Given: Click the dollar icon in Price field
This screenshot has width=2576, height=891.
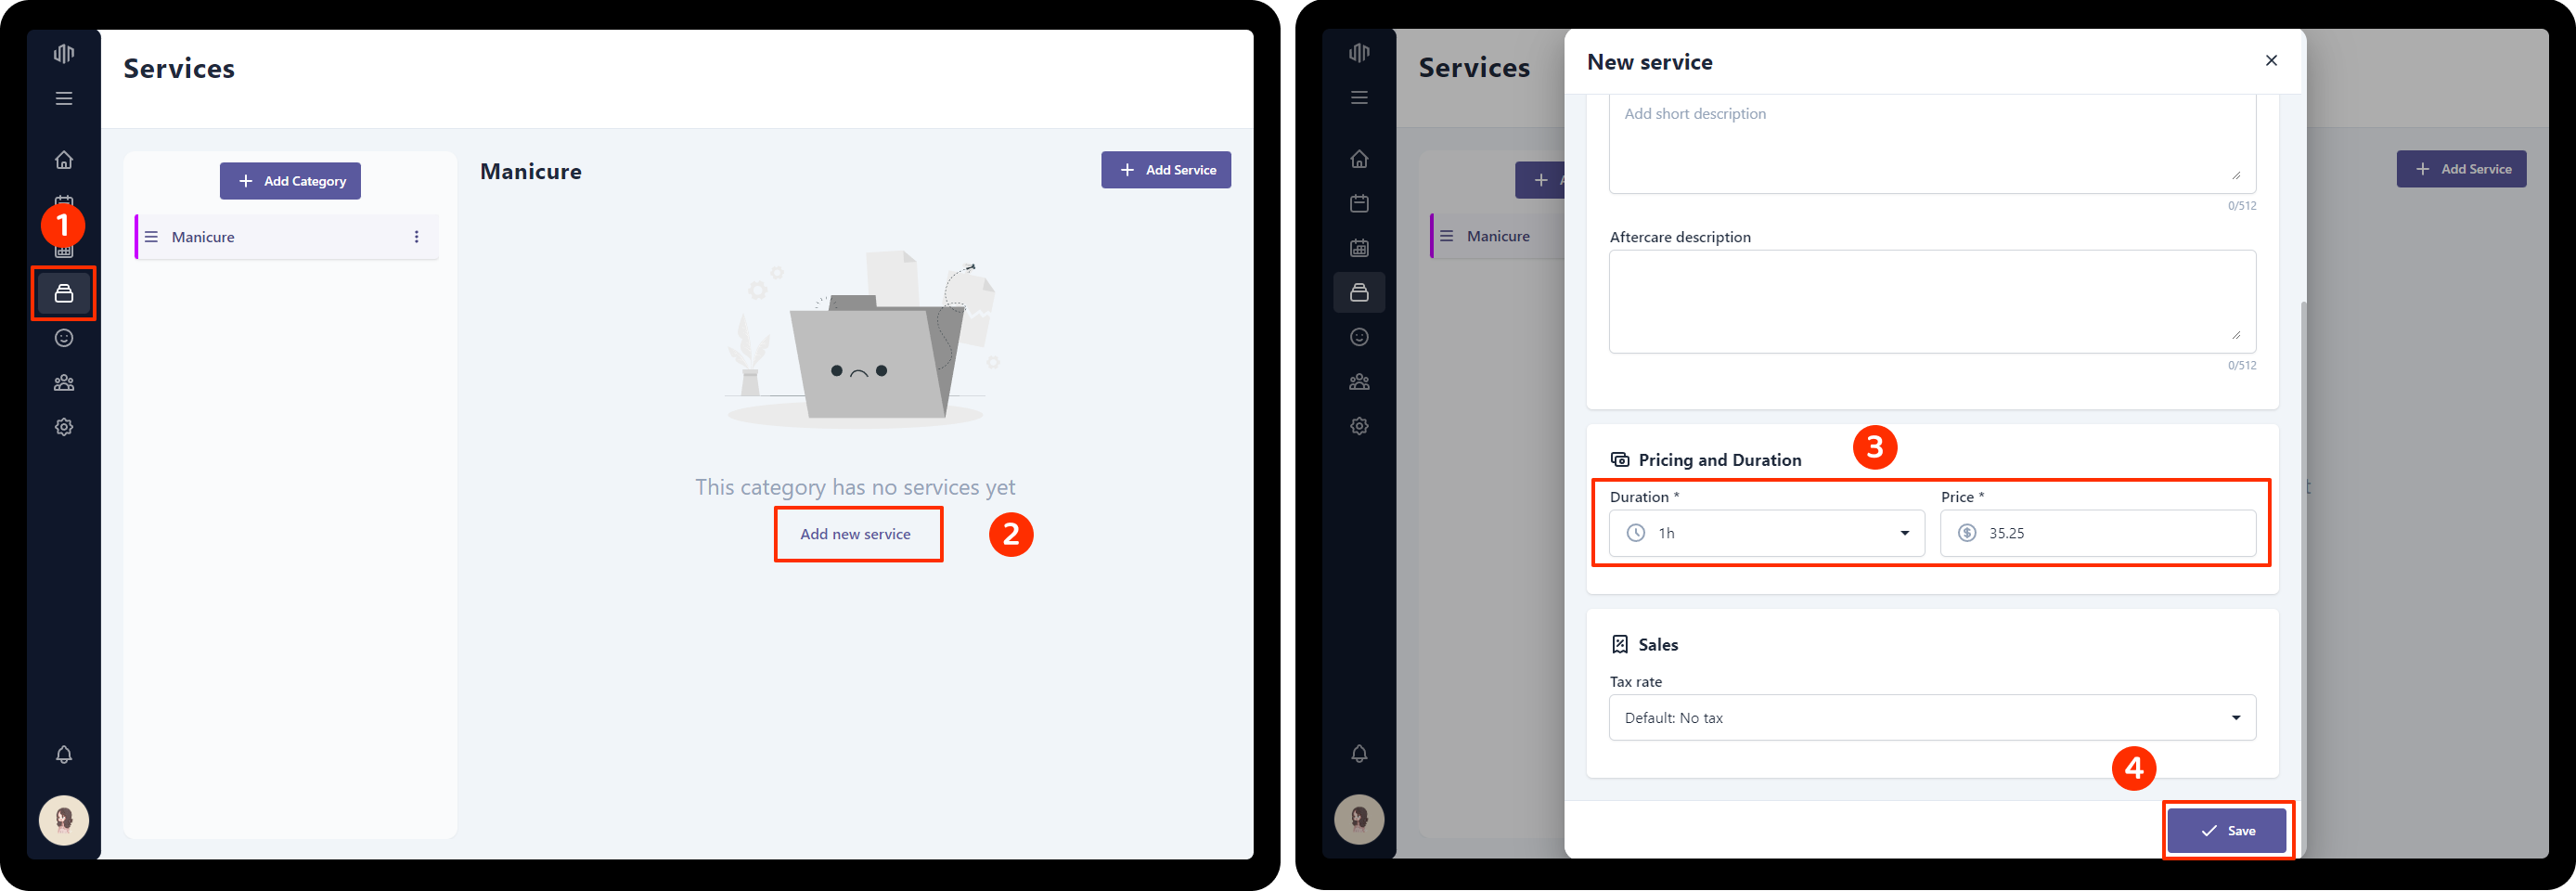Looking at the screenshot, I should (1966, 533).
